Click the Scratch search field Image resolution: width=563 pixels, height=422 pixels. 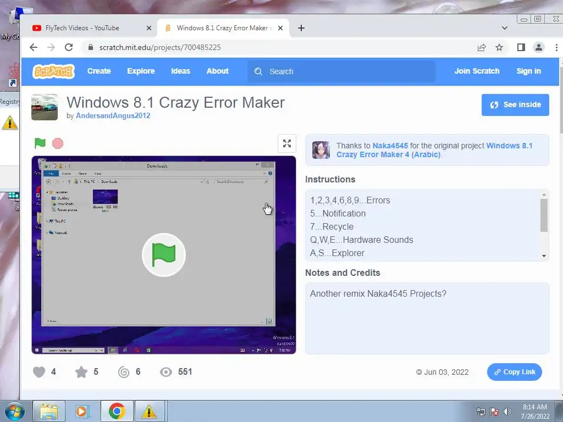pos(341,71)
